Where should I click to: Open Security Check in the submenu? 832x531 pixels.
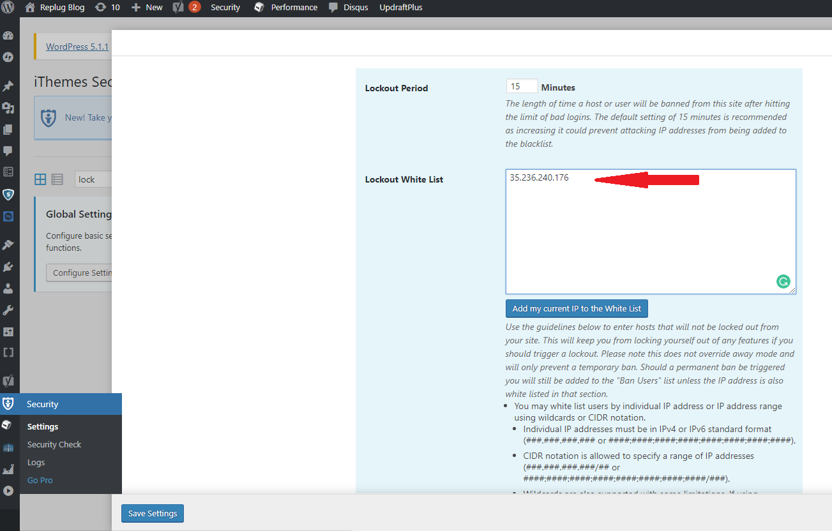coord(54,444)
